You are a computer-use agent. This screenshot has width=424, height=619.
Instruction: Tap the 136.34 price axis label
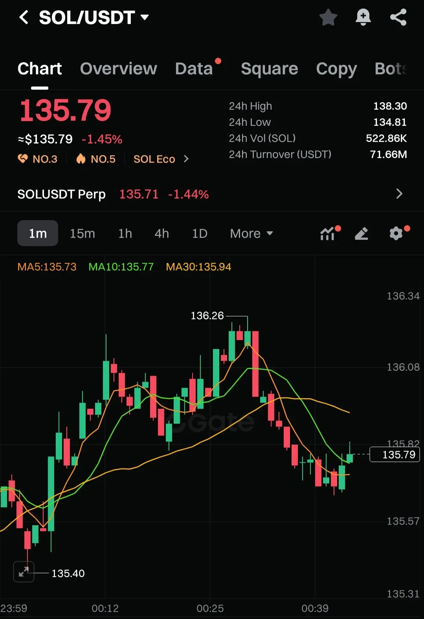(403, 296)
